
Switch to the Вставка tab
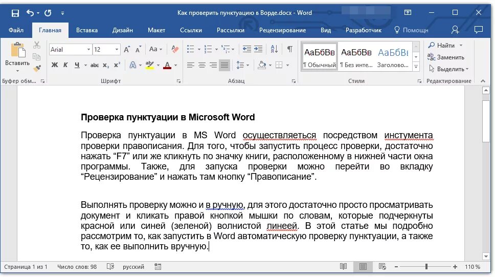pos(87,30)
